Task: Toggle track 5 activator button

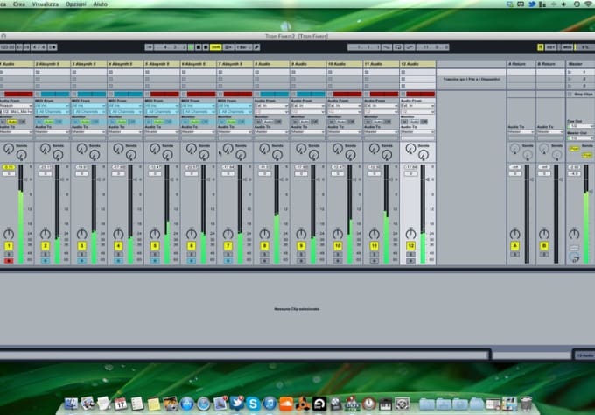Action: point(155,246)
